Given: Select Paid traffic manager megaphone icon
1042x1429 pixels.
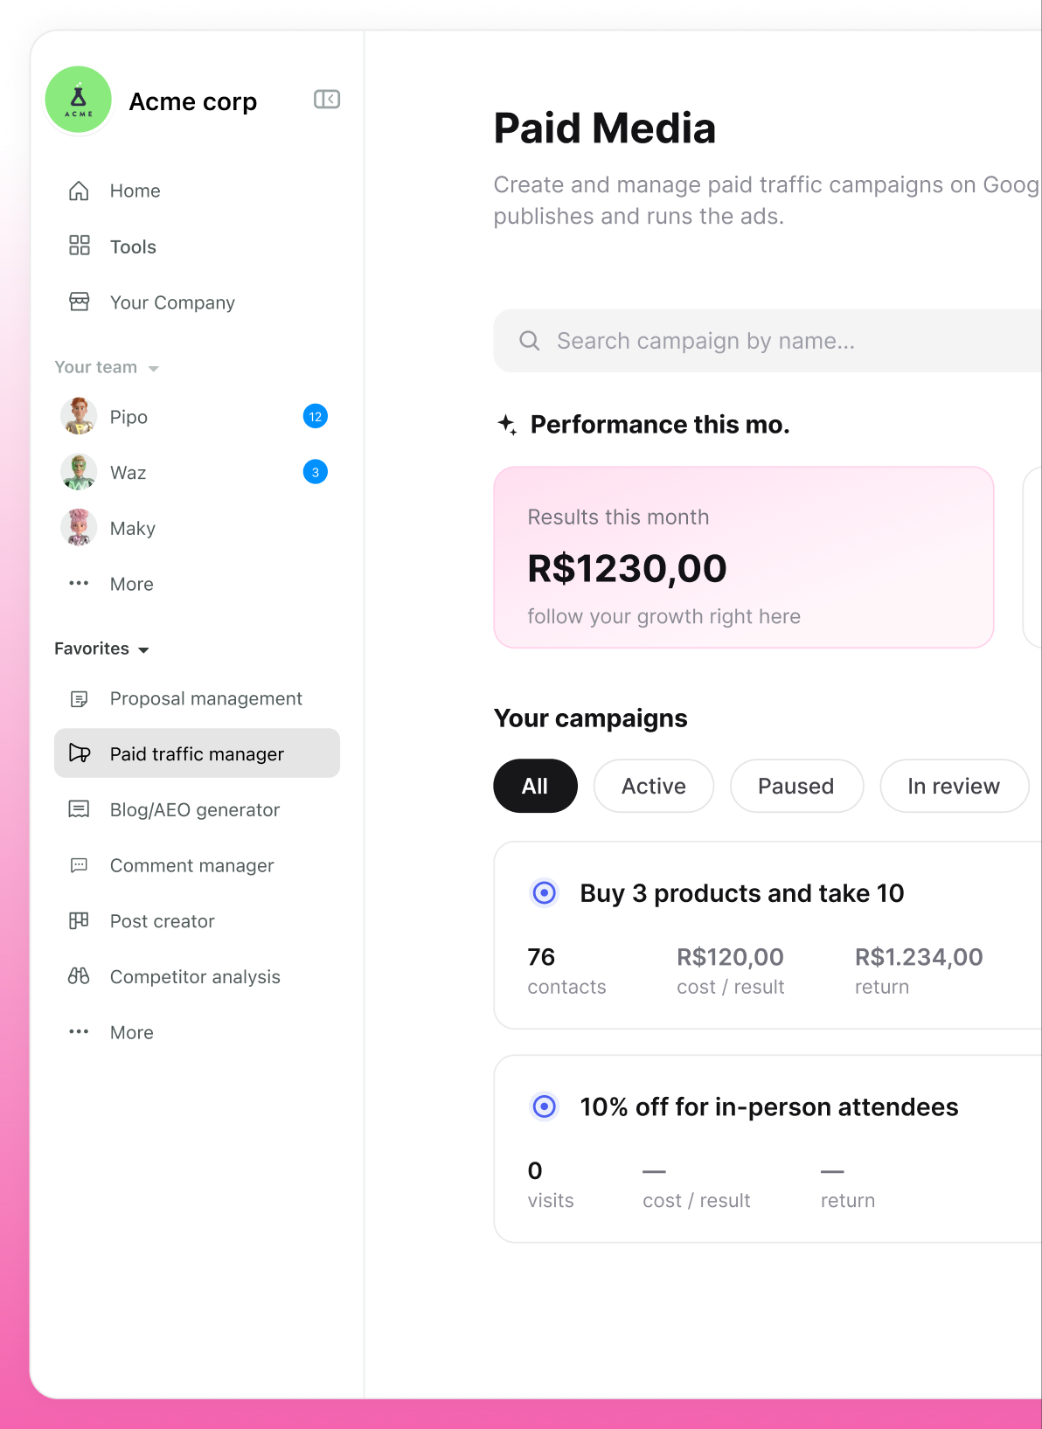Looking at the screenshot, I should (79, 753).
